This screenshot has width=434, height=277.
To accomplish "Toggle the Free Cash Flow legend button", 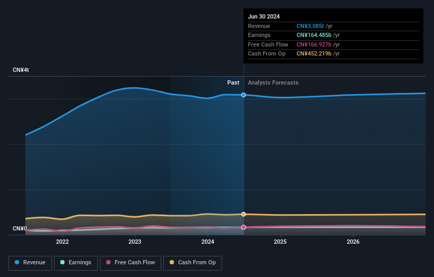I will 131,263.
